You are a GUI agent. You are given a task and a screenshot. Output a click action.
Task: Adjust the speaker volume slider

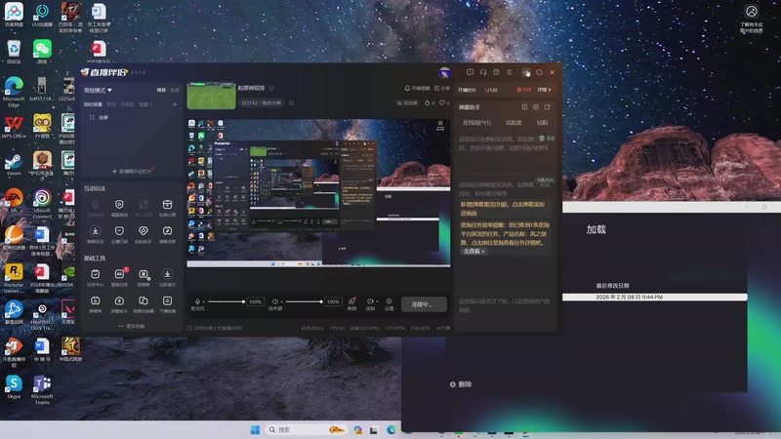(x=304, y=301)
